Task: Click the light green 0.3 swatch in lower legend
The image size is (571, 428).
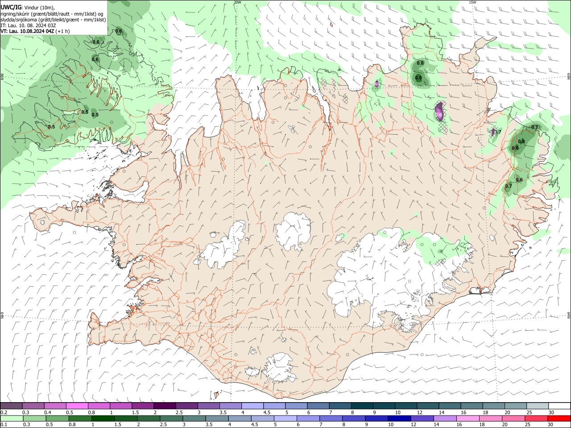Action: [x=34, y=418]
